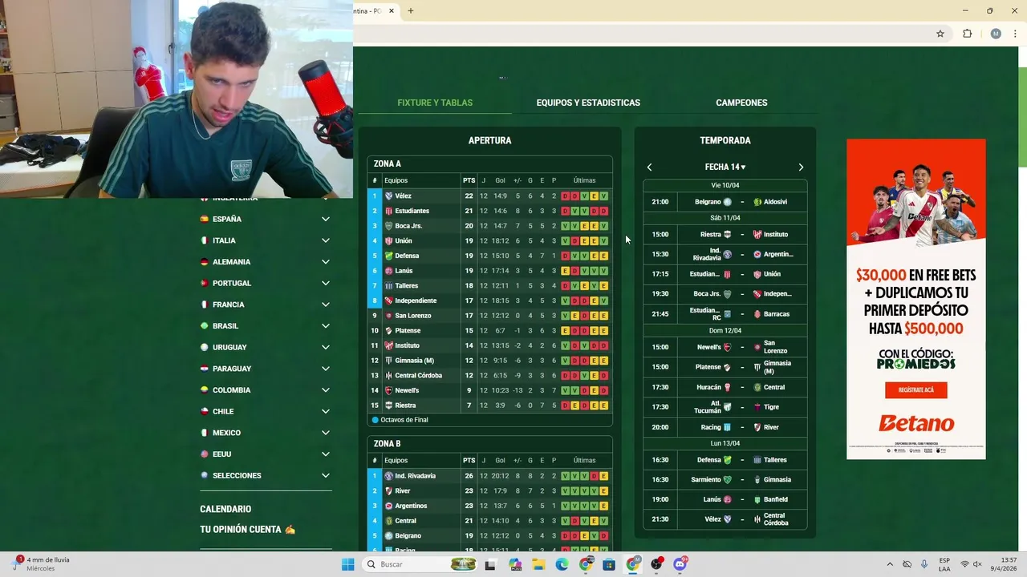Switch to the Campeones tab
The image size is (1027, 577).
(741, 103)
